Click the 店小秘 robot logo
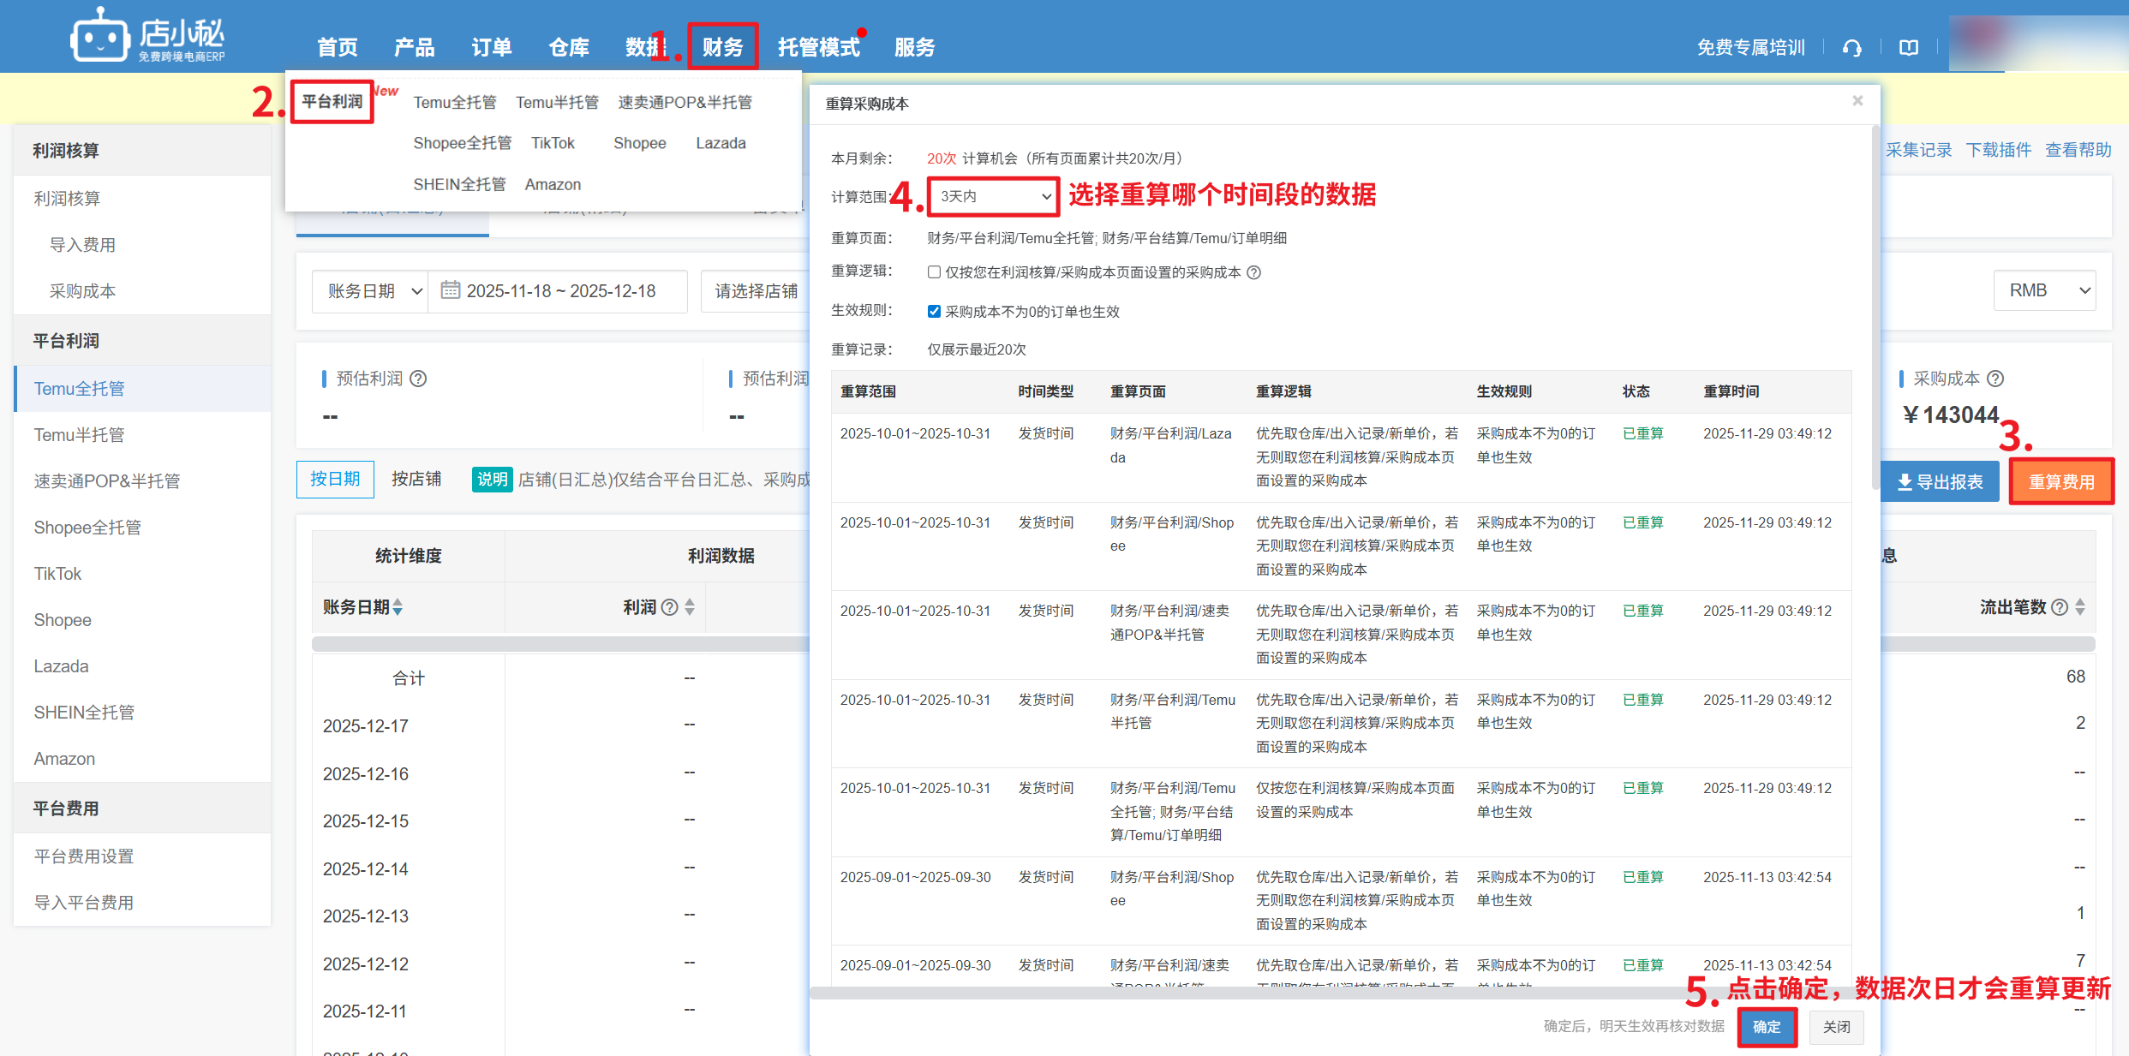The width and height of the screenshot is (2129, 1056). click(x=99, y=37)
